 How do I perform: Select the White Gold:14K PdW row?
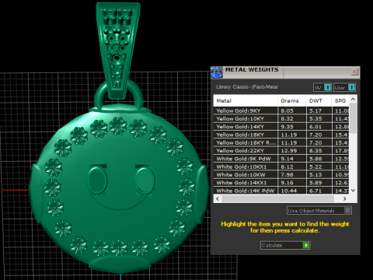tap(281, 191)
